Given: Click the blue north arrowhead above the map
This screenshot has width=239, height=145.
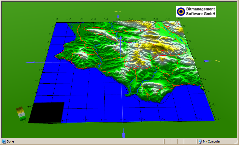Looking at the screenshot, I should 118,16.
